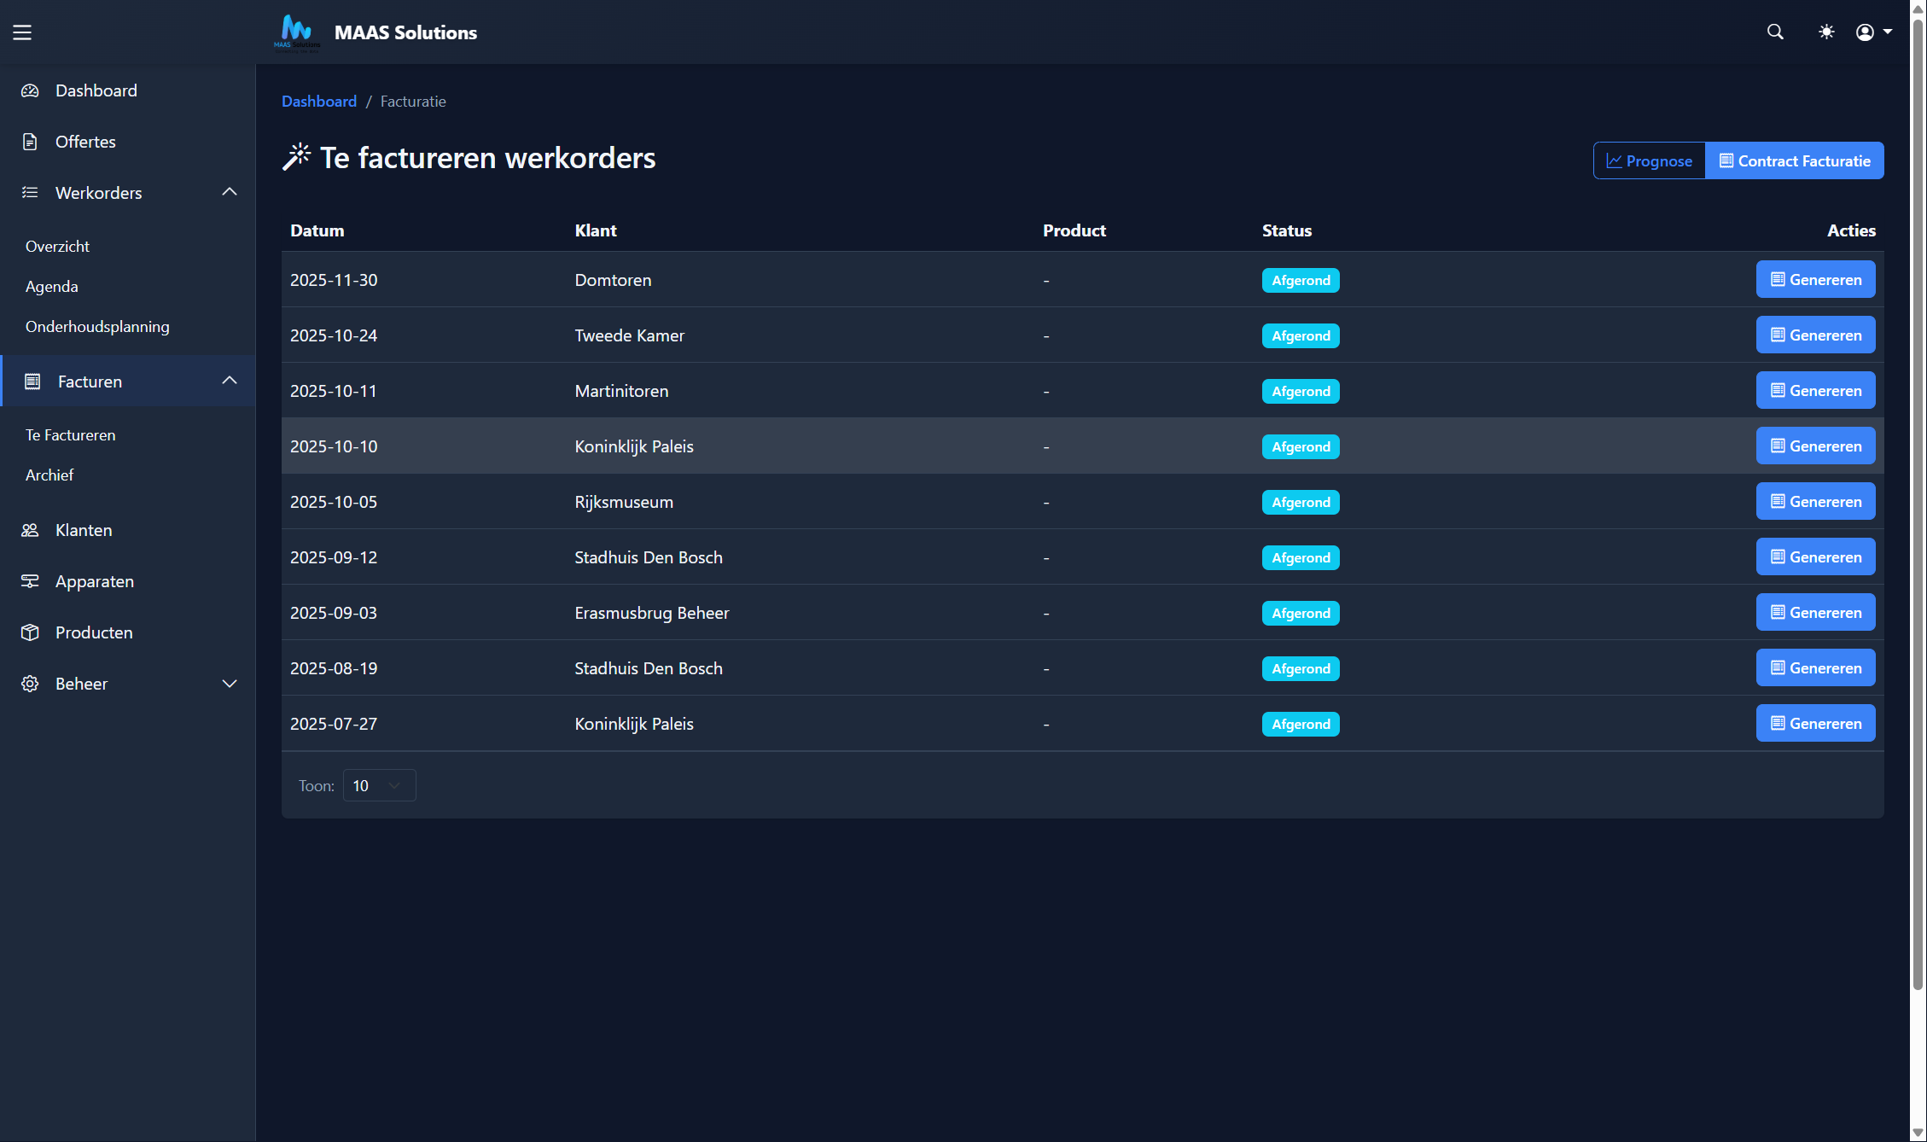Image resolution: width=1927 pixels, height=1142 pixels.
Task: Expand the Beheer menu chevron
Action: click(x=230, y=684)
